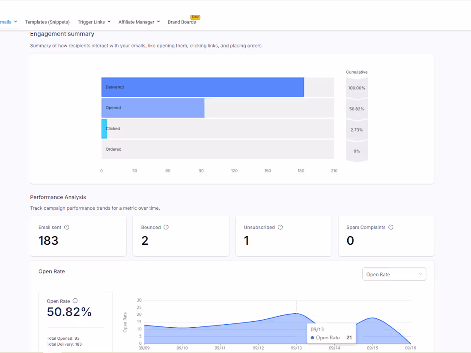Click the Clicked funnel bar
Viewport: 471px width, 353px height.
pos(104,128)
